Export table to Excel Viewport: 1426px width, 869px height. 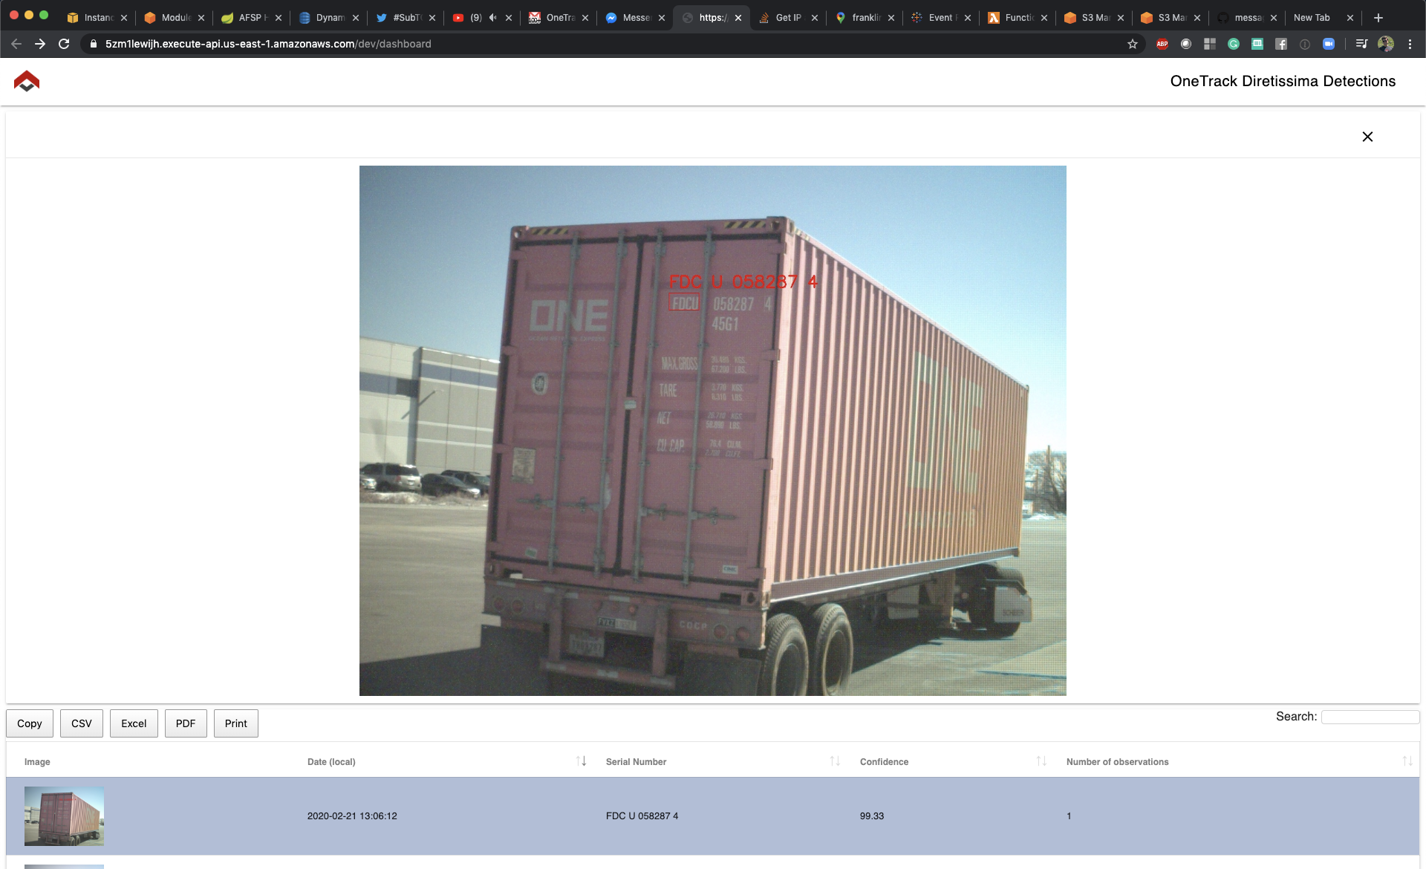[134, 723]
